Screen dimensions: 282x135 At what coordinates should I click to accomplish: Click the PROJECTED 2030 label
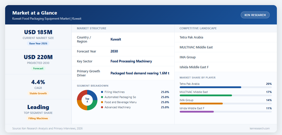tap(38, 63)
